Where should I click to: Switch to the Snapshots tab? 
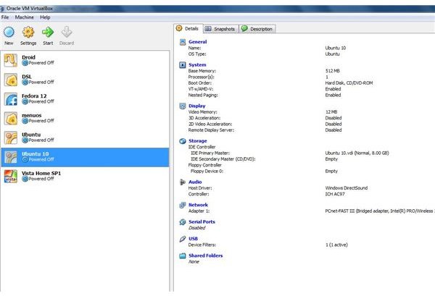point(221,29)
